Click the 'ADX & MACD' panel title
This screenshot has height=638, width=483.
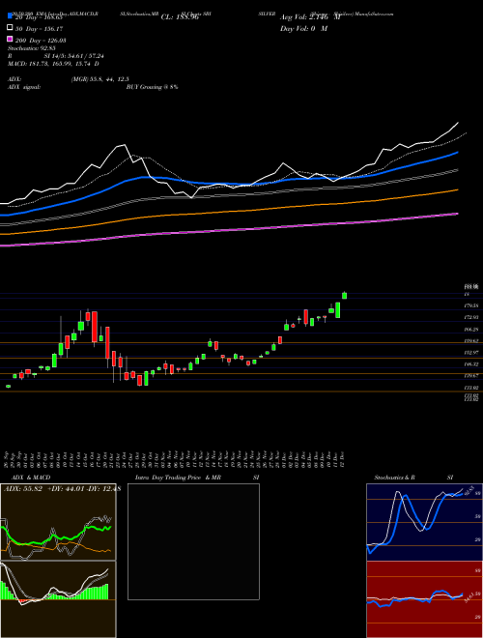31,478
